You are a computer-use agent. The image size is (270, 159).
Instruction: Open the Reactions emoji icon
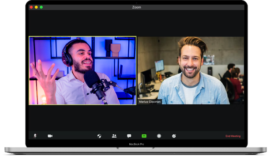pyautogui.click(x=174, y=136)
